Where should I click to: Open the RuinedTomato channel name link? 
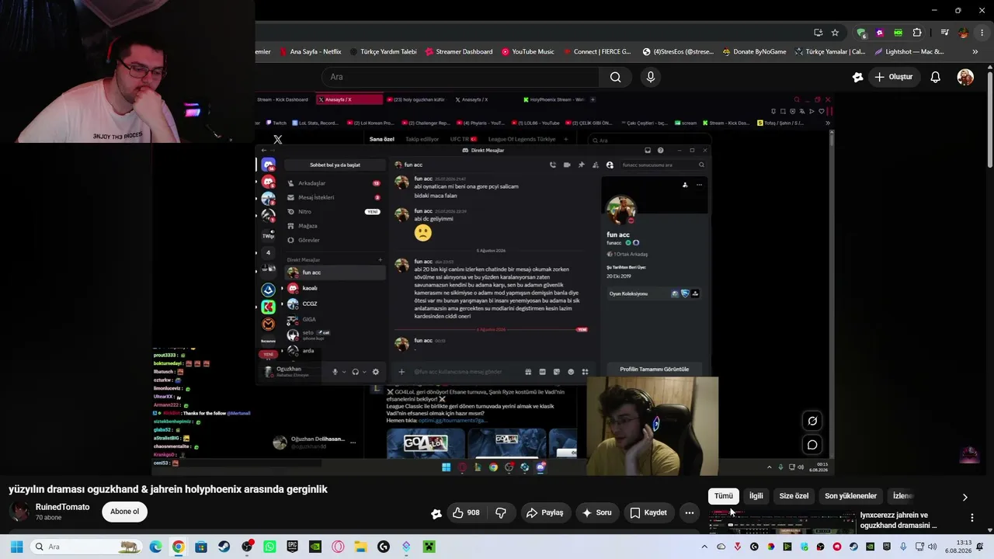(x=62, y=507)
